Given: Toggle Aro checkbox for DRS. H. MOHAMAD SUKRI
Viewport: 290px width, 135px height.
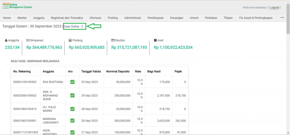Looking at the screenshot, I should pyautogui.click(x=72, y=96).
